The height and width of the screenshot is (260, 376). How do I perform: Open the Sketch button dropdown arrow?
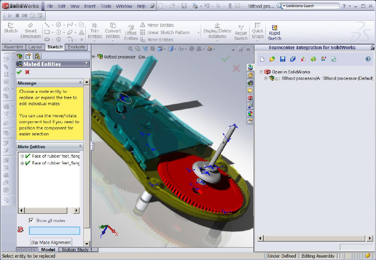[x=10, y=41]
